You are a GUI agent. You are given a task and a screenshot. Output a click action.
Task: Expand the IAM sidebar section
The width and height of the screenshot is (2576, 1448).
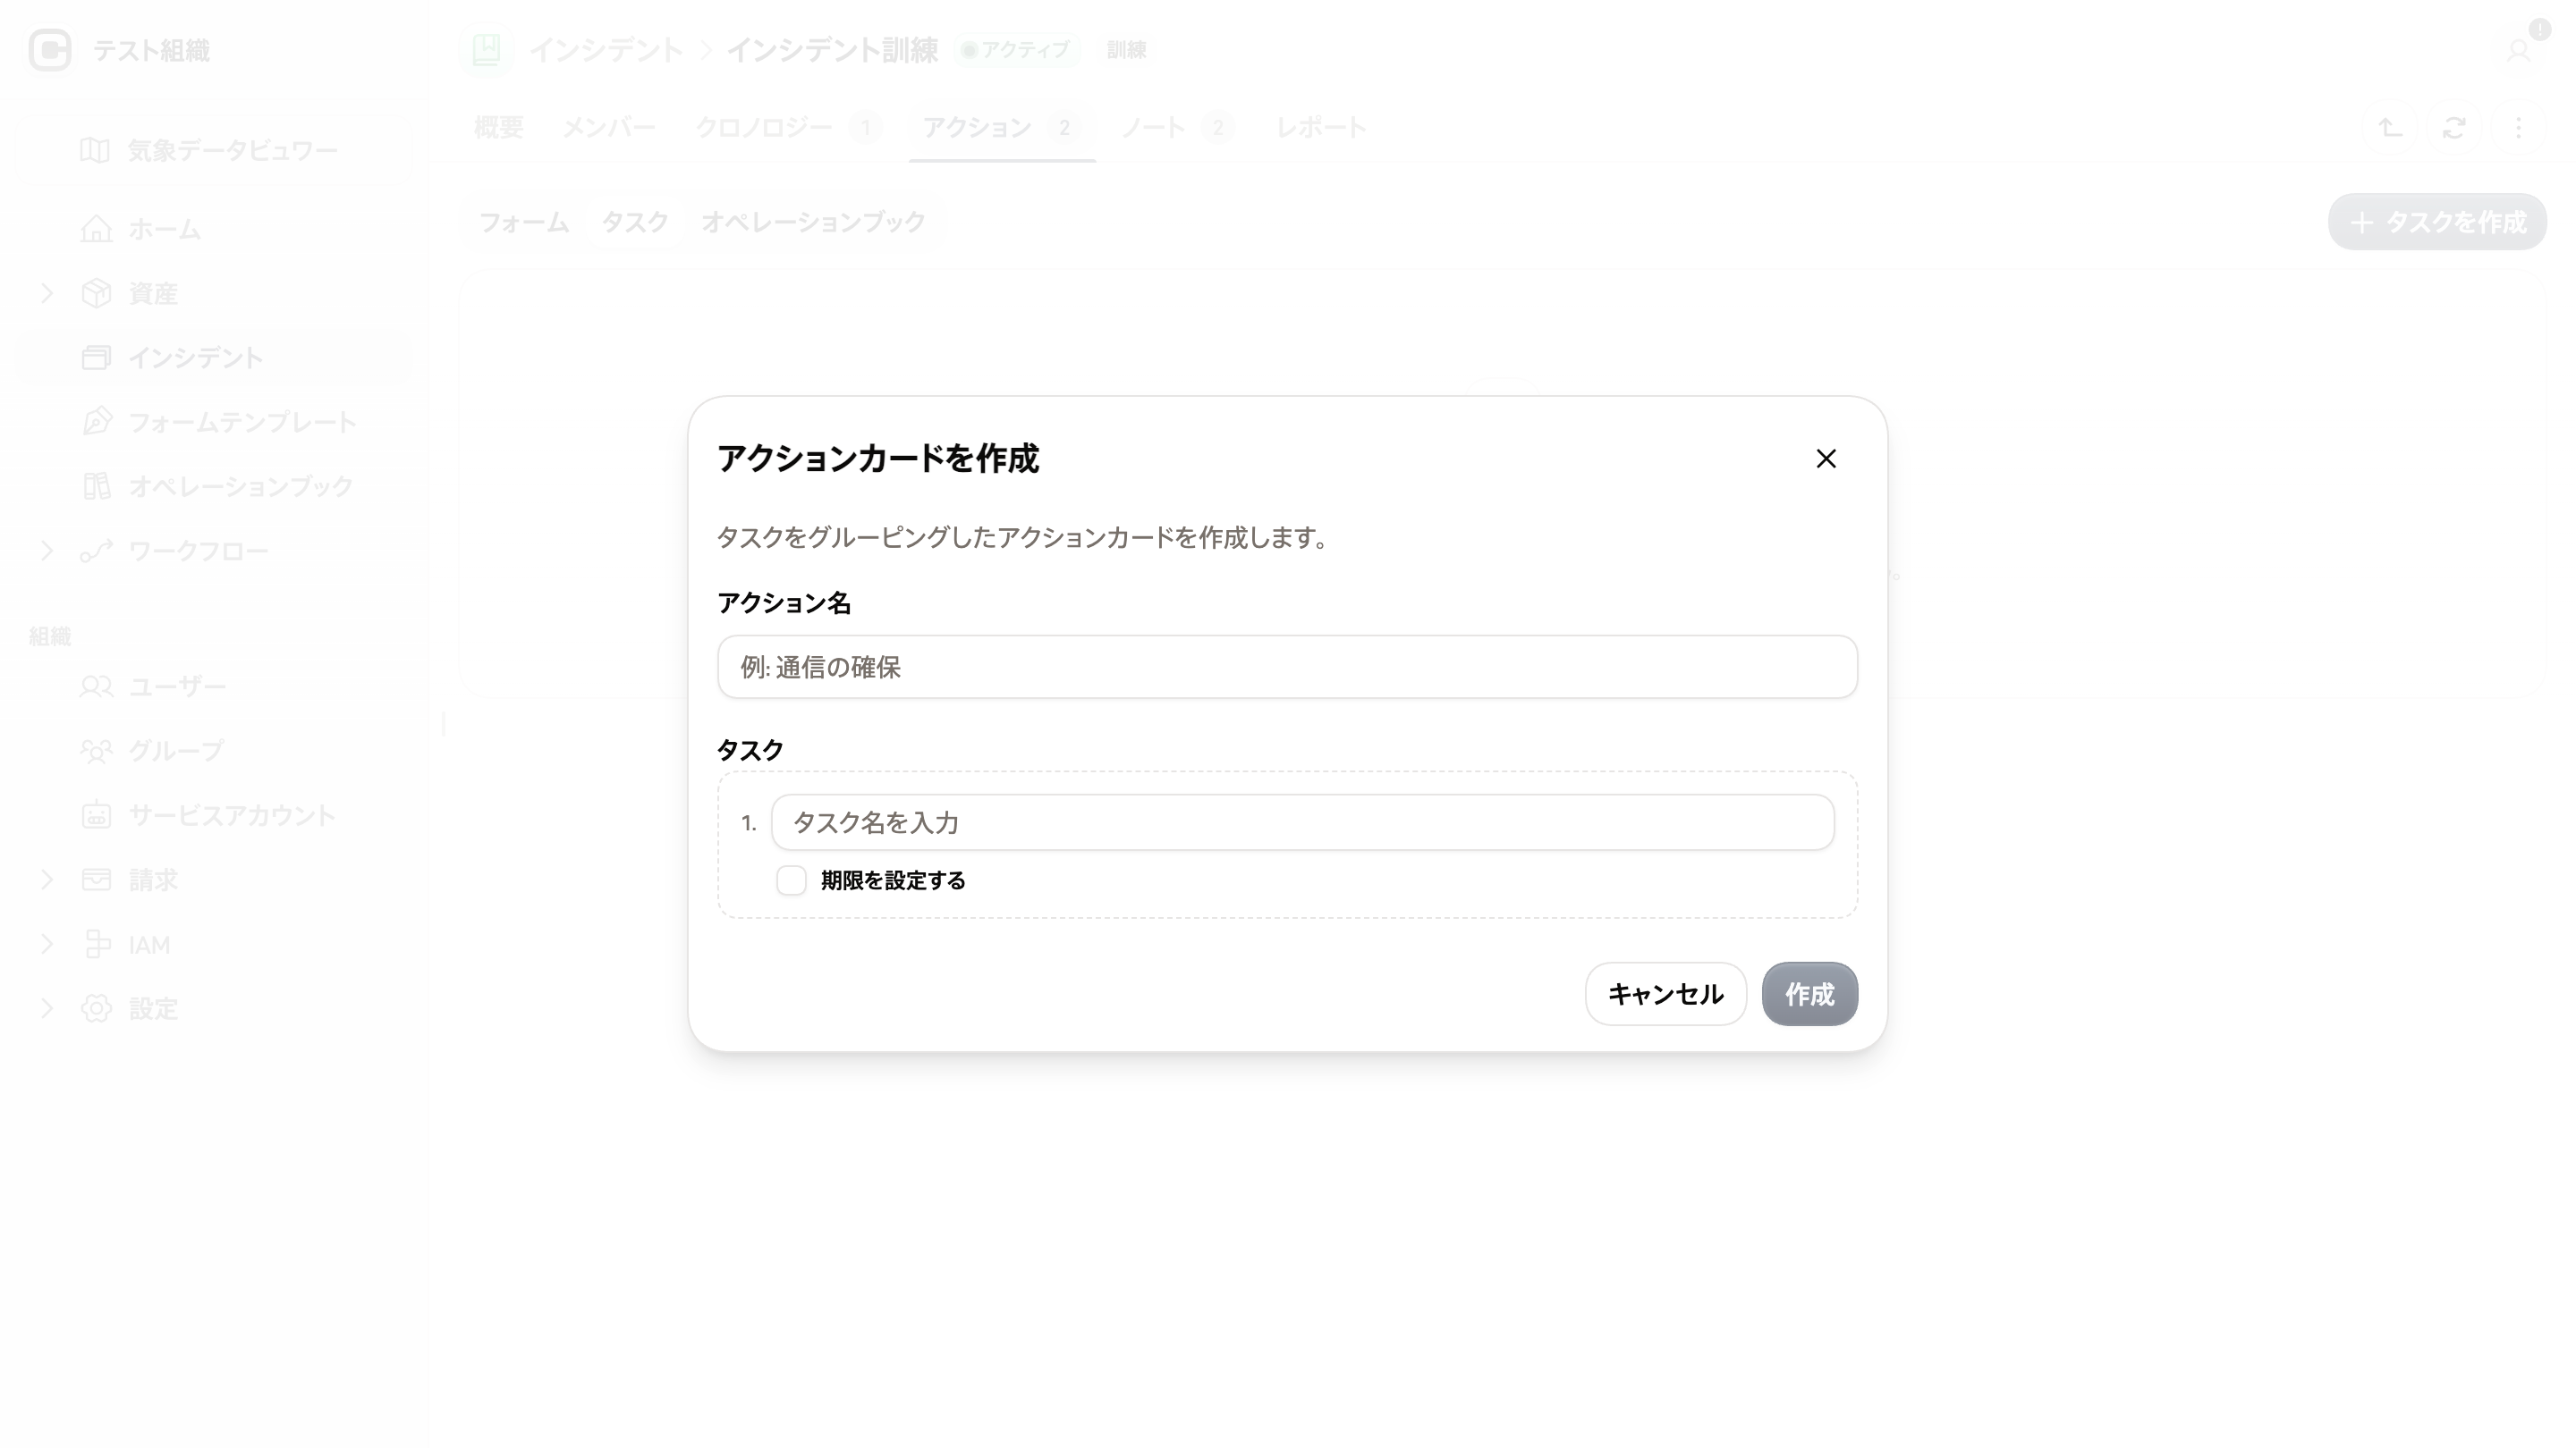click(47, 945)
